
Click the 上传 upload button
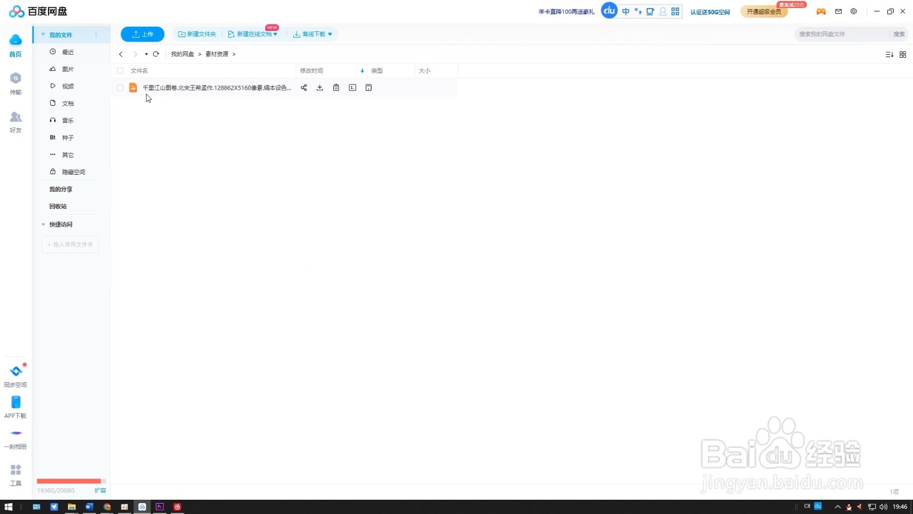pos(143,34)
